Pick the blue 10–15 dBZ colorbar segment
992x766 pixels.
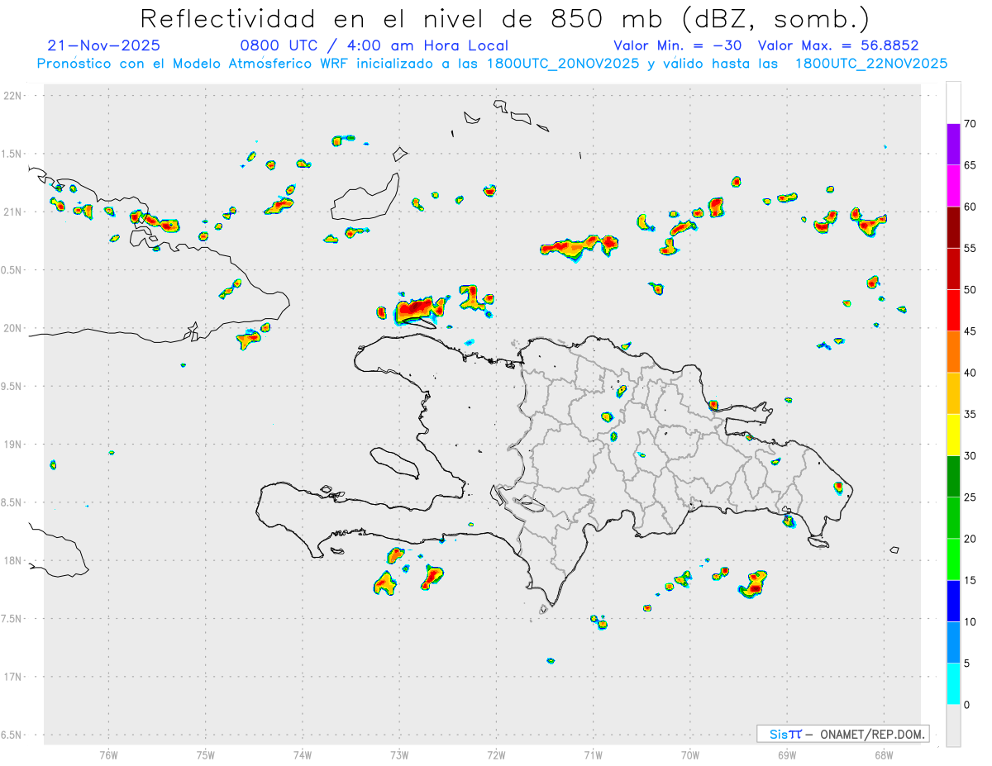tap(953, 601)
